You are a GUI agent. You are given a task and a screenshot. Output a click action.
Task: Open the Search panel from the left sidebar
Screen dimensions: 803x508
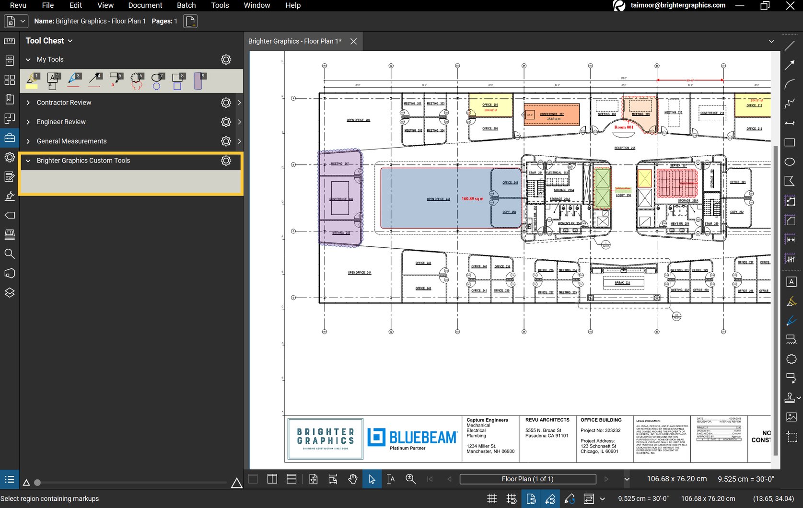(10, 254)
